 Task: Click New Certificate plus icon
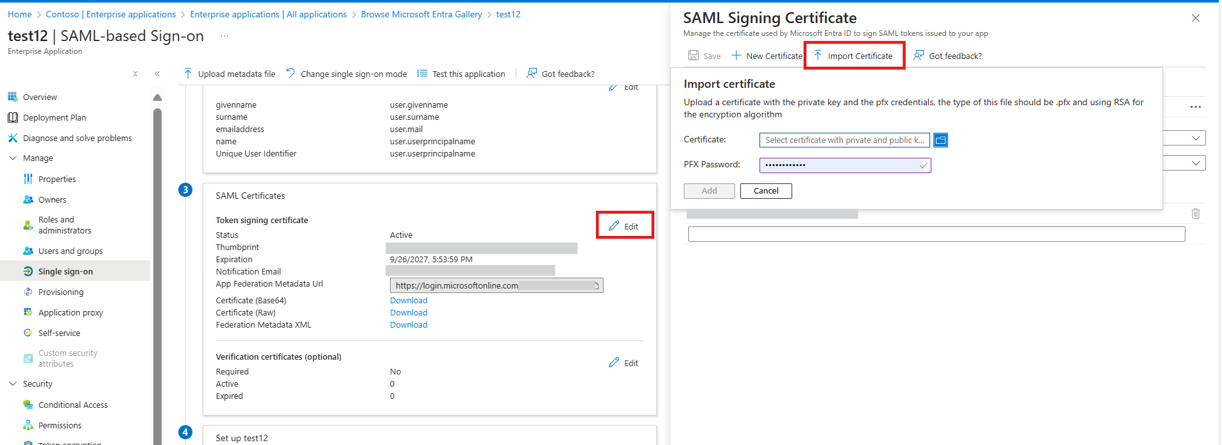[736, 56]
